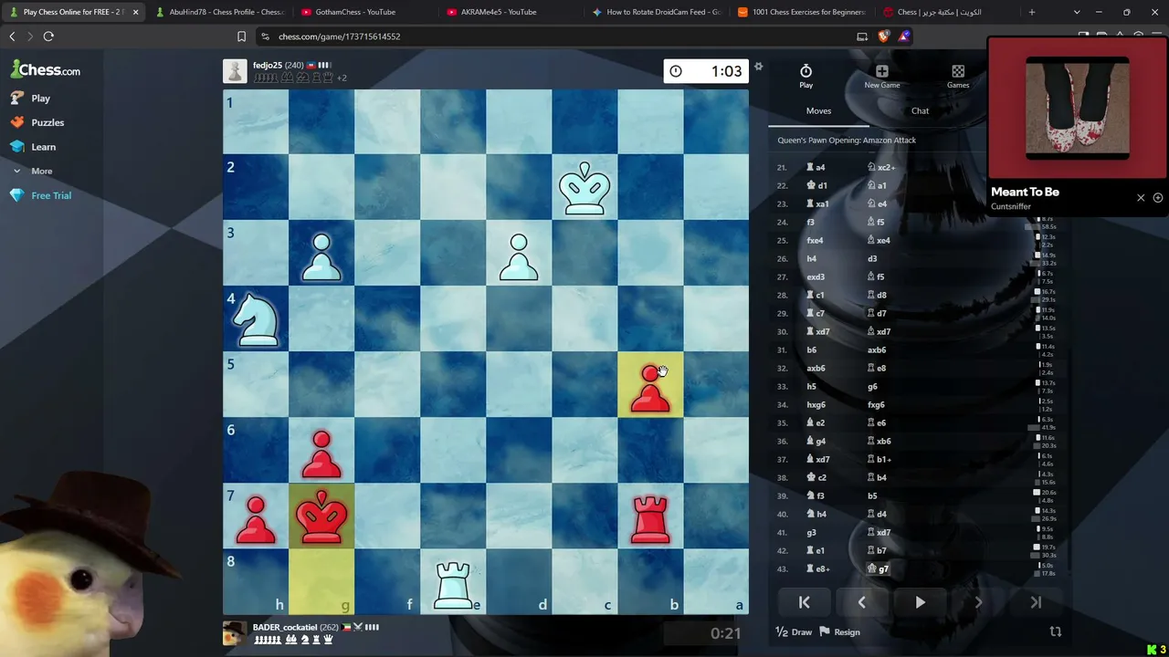Open Brave Rewards triangle icon
The width and height of the screenshot is (1169, 657).
coord(903,36)
